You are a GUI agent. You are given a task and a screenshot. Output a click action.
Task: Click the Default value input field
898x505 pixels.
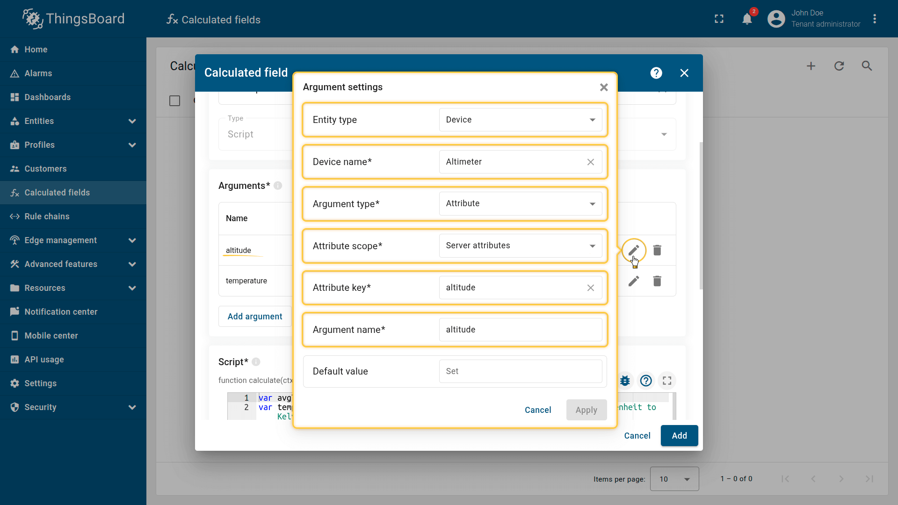pos(520,371)
